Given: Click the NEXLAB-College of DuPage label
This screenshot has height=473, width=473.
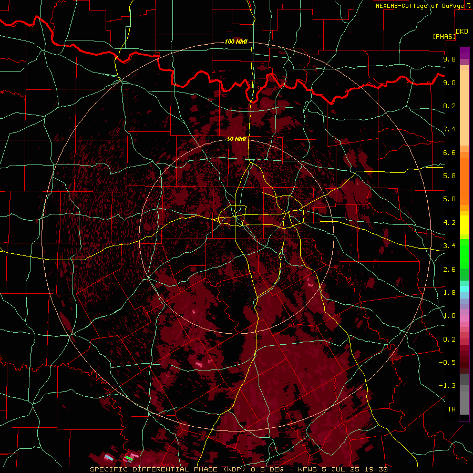Looking at the screenshot, I should (419, 6).
